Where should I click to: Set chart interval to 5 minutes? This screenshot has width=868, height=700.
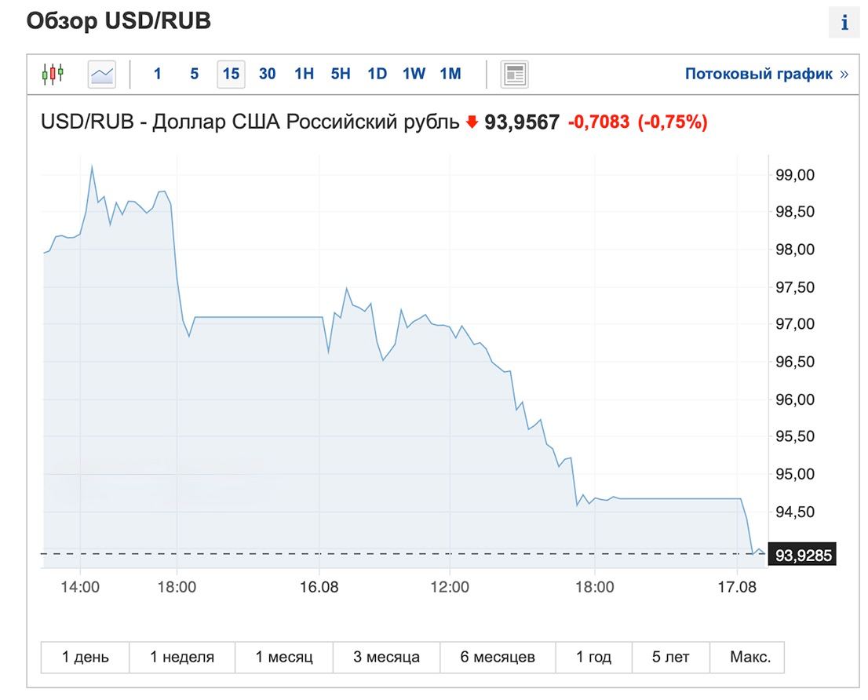pyautogui.click(x=194, y=75)
